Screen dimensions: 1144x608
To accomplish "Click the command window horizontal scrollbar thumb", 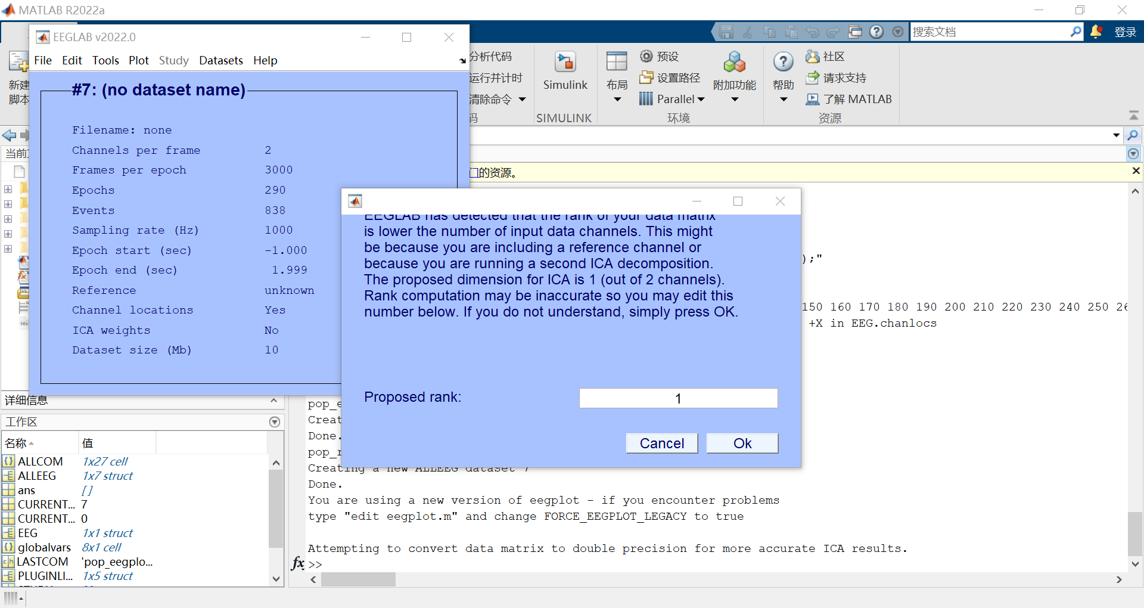I will click(358, 579).
